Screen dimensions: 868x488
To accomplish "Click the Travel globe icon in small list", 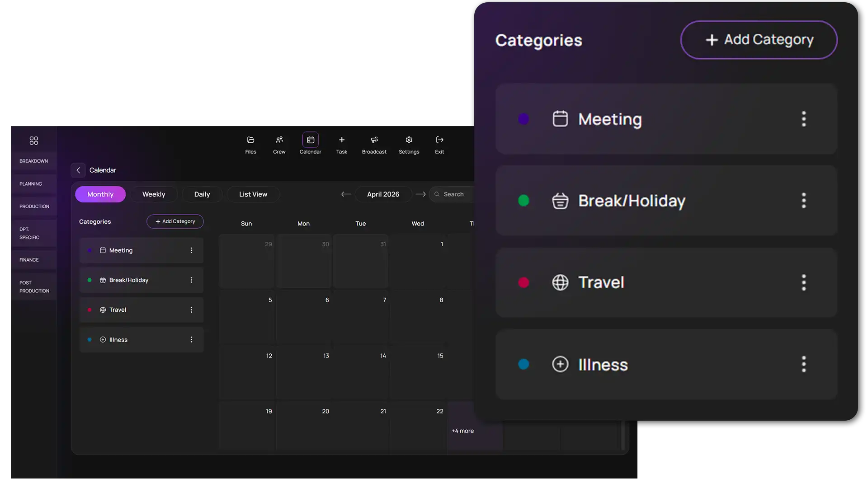I will coord(103,310).
